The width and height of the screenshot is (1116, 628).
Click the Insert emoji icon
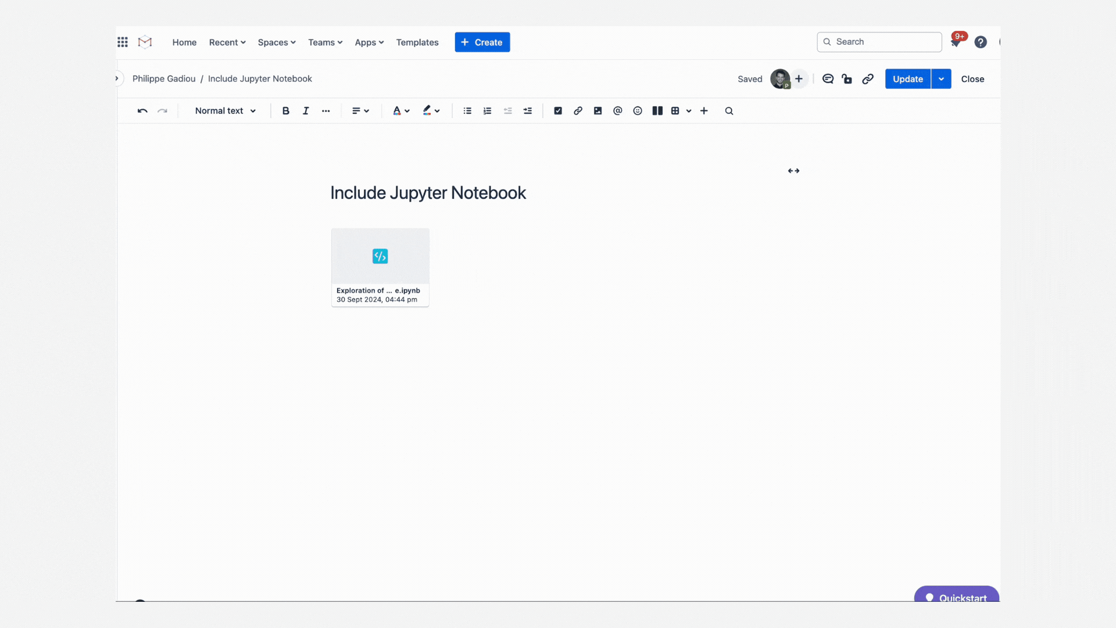click(x=637, y=110)
